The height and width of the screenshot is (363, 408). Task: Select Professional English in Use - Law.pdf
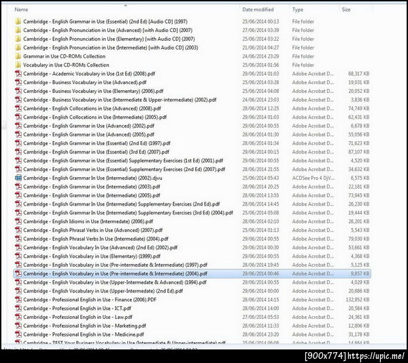78,317
